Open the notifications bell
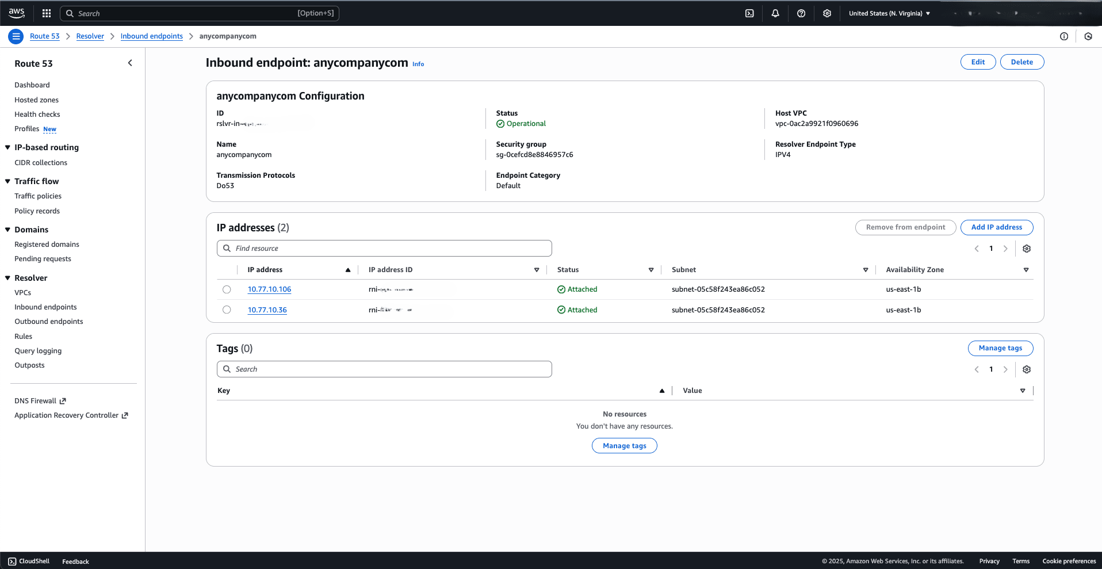Image resolution: width=1102 pixels, height=569 pixels. pyautogui.click(x=775, y=13)
